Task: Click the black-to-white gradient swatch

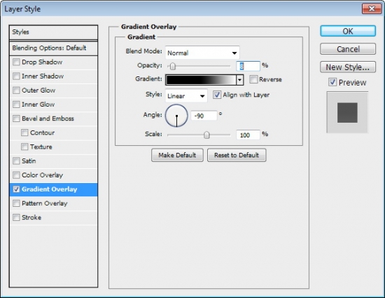Action: tap(201, 80)
